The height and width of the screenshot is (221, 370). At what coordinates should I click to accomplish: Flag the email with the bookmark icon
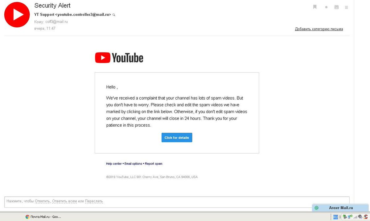pyautogui.click(x=315, y=7)
